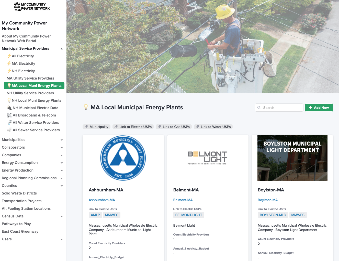Click the link icon on Link to Water USPs chip
Image resolution: width=339 pixels, height=261 pixels.
click(x=197, y=127)
